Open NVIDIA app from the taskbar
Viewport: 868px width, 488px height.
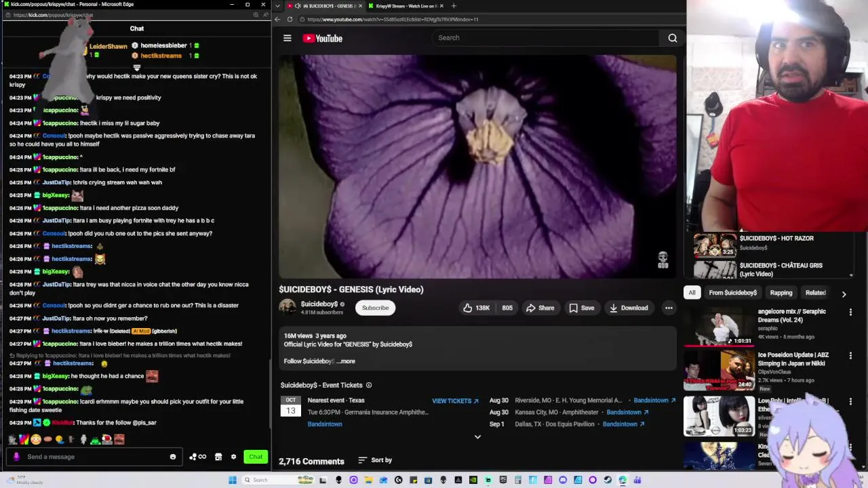(473, 480)
